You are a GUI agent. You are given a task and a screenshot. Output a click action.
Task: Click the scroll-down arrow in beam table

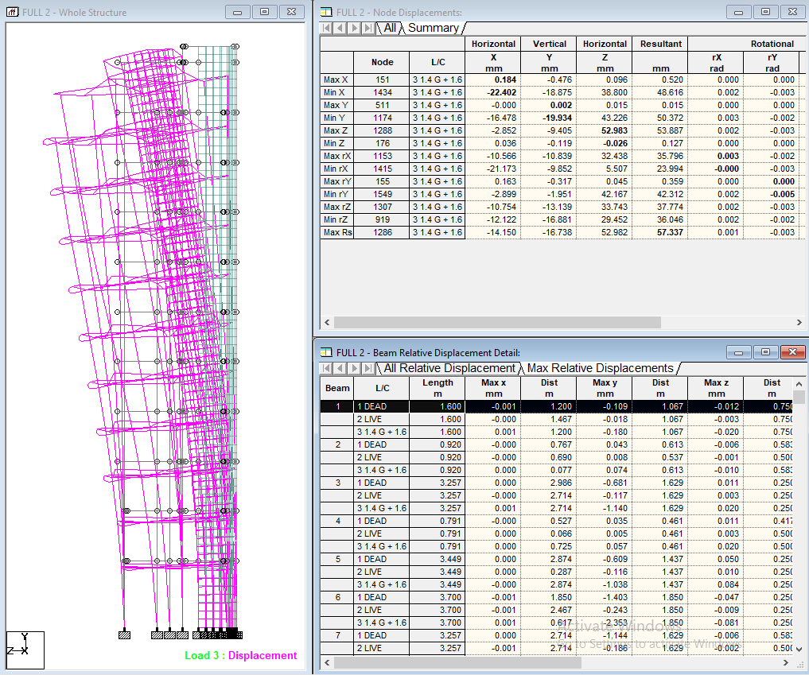coord(799,649)
